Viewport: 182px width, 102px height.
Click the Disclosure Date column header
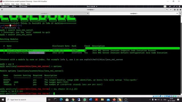click(x=61, y=46)
